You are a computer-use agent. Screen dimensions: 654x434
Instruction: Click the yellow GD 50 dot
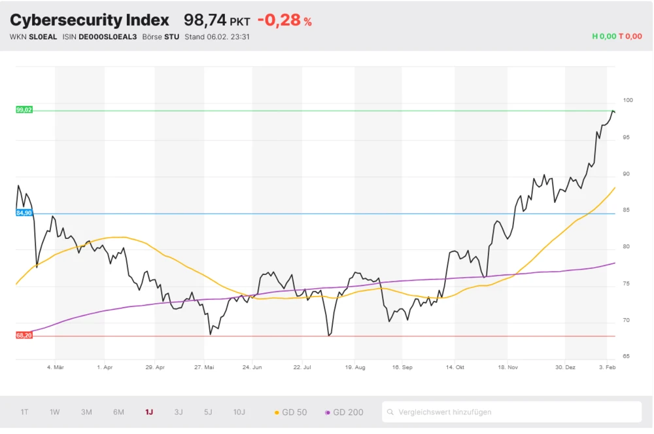pyautogui.click(x=277, y=412)
